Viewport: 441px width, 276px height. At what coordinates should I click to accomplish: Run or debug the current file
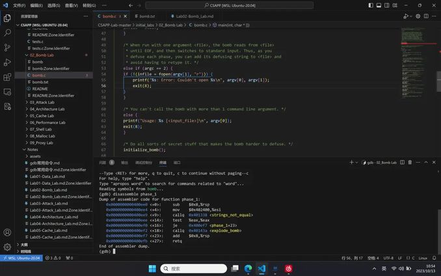[x=406, y=16]
